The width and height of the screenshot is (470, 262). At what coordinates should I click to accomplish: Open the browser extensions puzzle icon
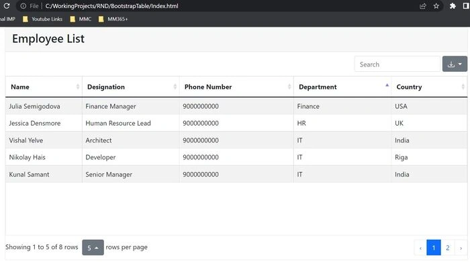[x=453, y=6]
